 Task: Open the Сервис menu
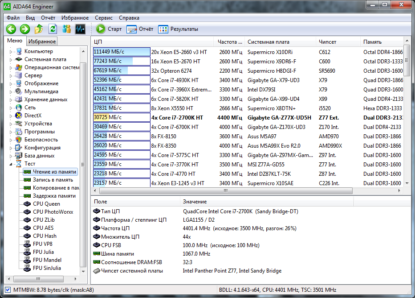tap(103, 18)
